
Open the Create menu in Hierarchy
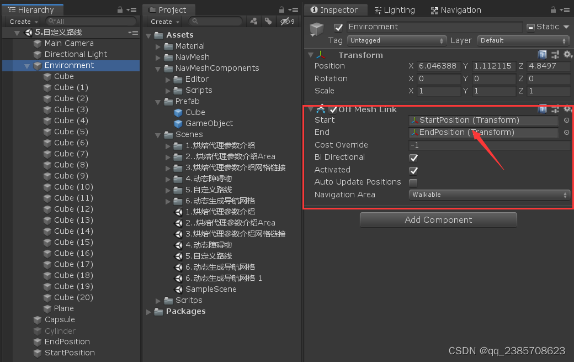pyautogui.click(x=21, y=21)
